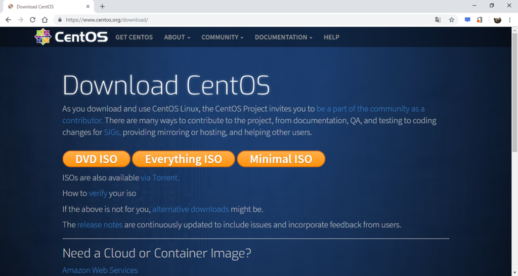This screenshot has width=518, height=276.
Task: Click the scrollbar down arrow
Action: pyautogui.click(x=514, y=273)
